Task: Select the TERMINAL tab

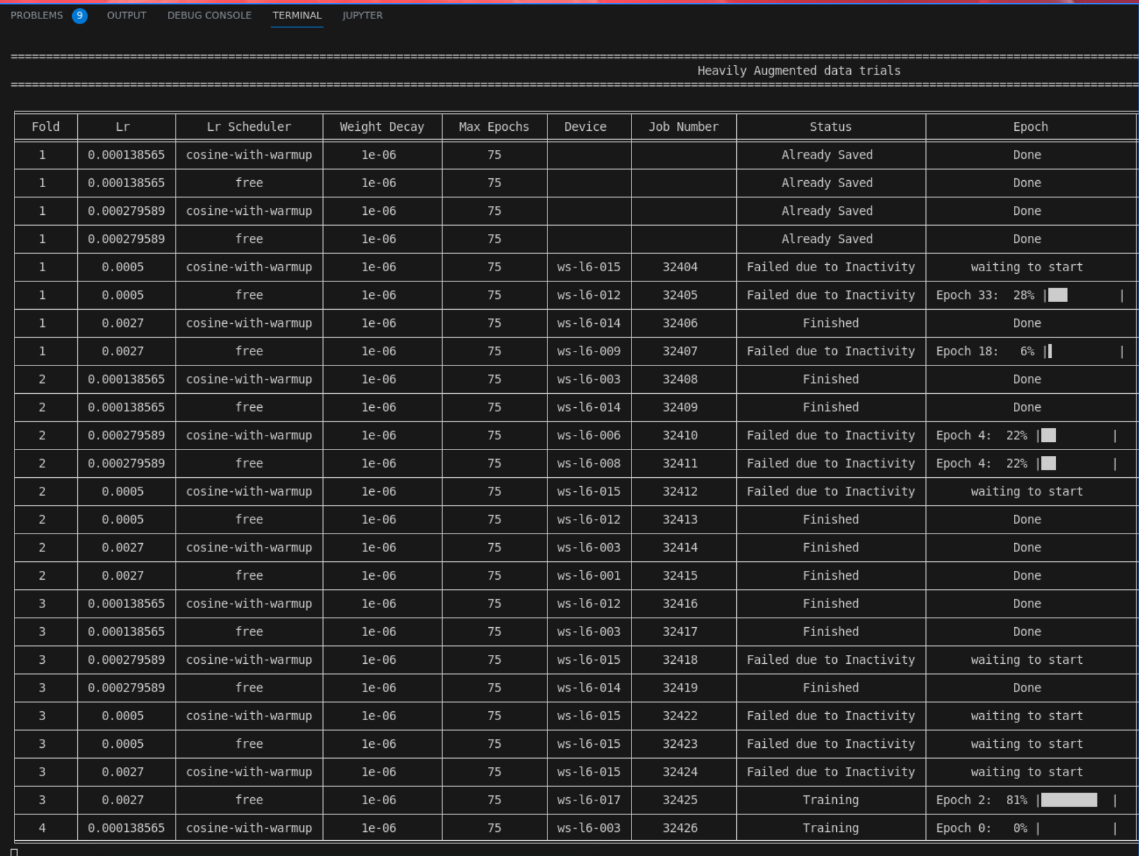Action: pyautogui.click(x=297, y=15)
